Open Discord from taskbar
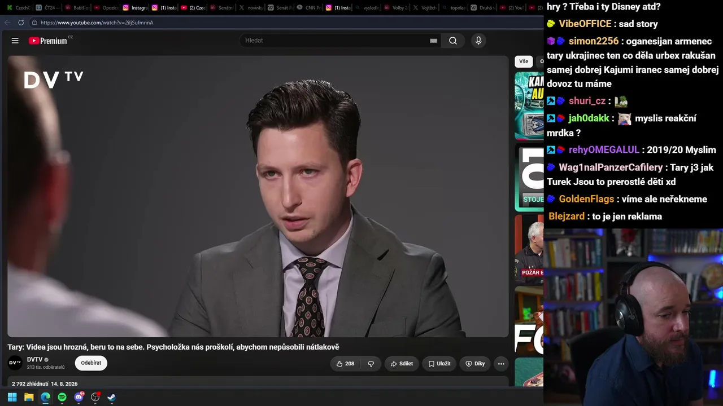The height and width of the screenshot is (406, 723). 79,397
